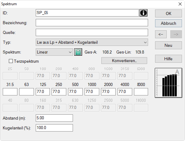Open the Spektrum Linear dropdown

pyautogui.click(x=54, y=52)
